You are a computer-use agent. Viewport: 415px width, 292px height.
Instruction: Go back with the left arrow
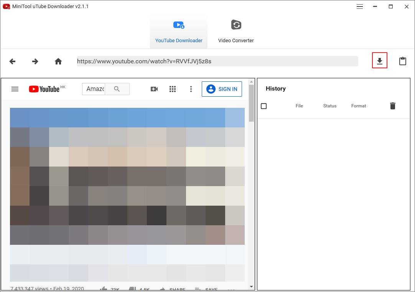[x=12, y=61]
